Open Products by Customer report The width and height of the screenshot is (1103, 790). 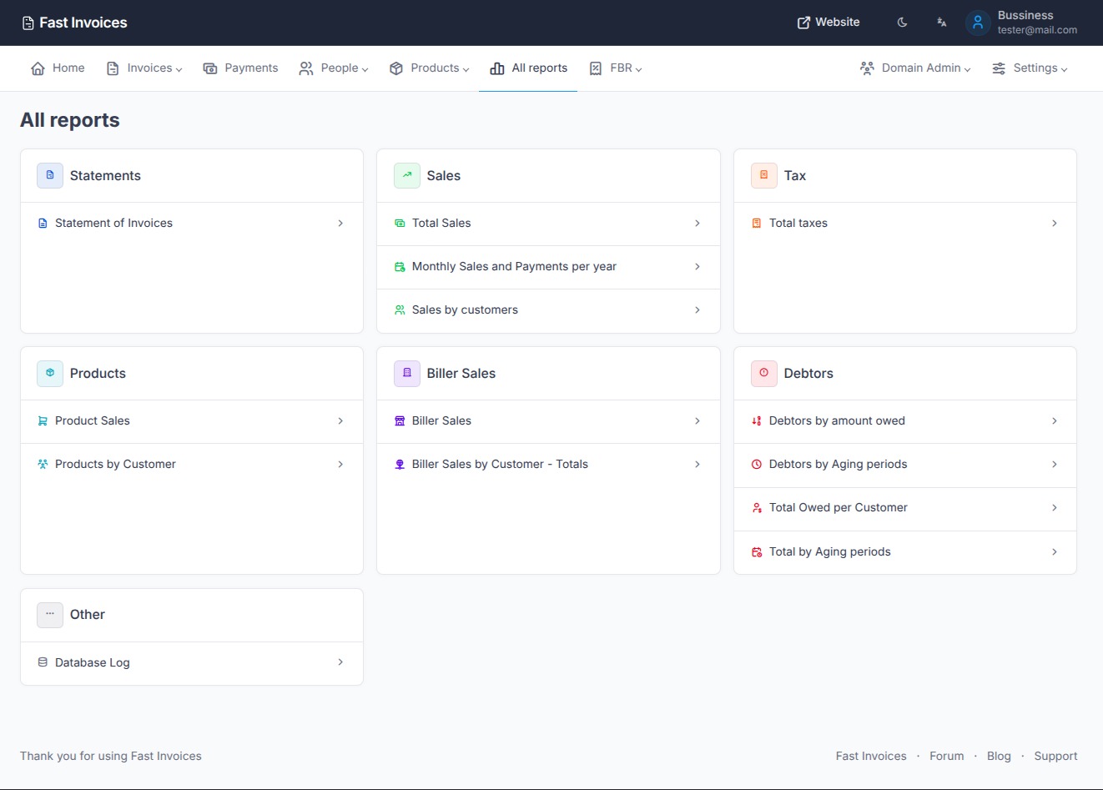click(x=192, y=465)
